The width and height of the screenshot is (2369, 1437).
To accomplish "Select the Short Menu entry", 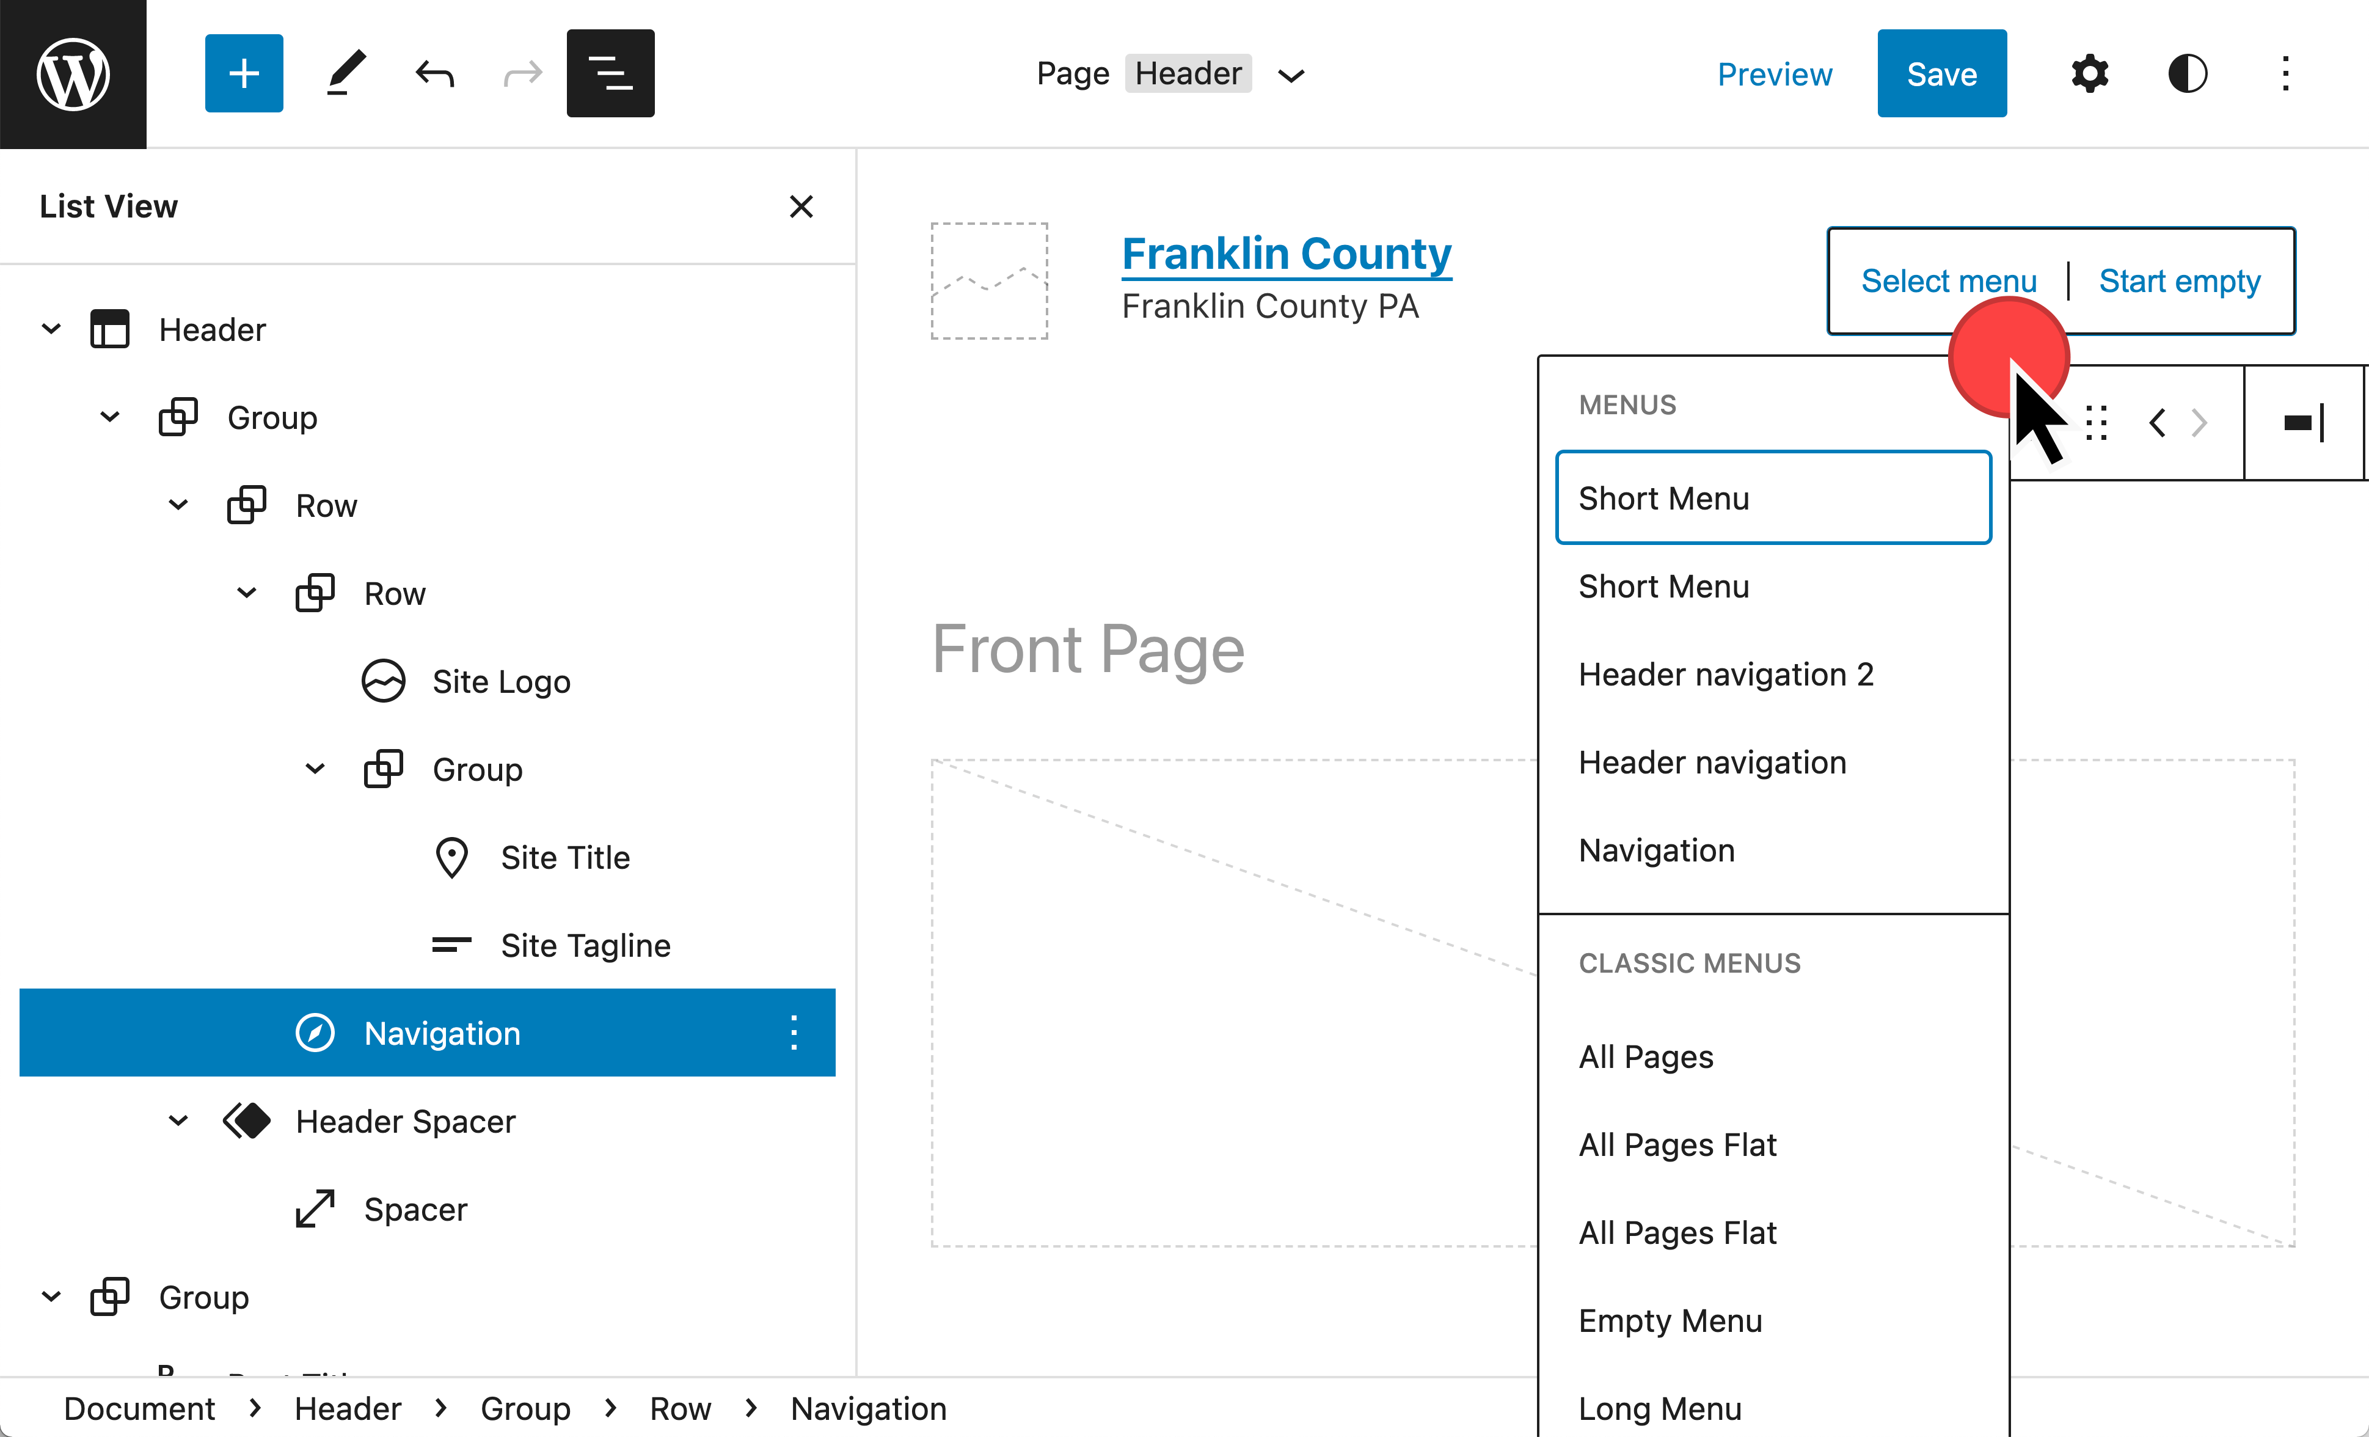I will (1772, 497).
